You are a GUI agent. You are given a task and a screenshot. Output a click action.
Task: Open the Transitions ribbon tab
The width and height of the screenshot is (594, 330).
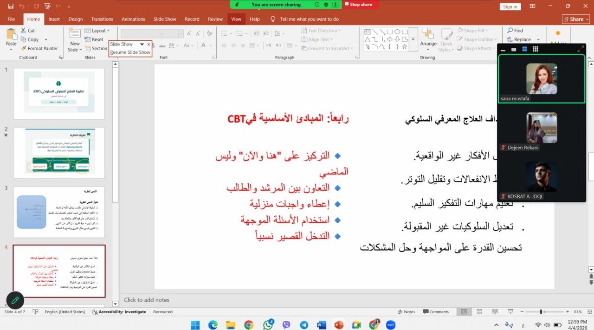(x=102, y=19)
